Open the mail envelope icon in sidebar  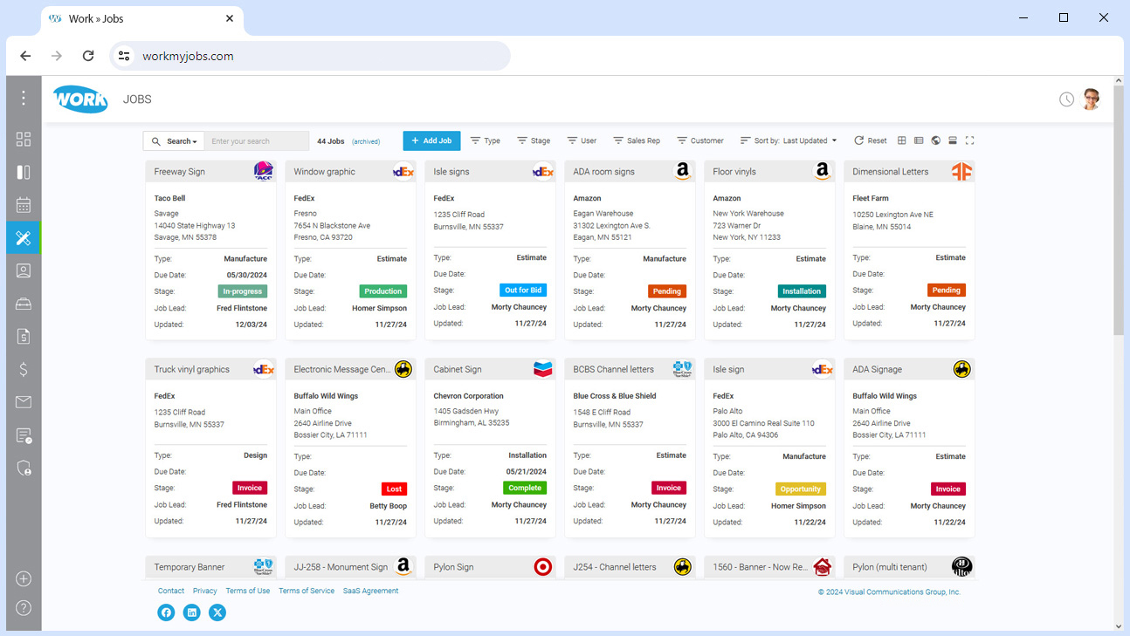click(24, 402)
